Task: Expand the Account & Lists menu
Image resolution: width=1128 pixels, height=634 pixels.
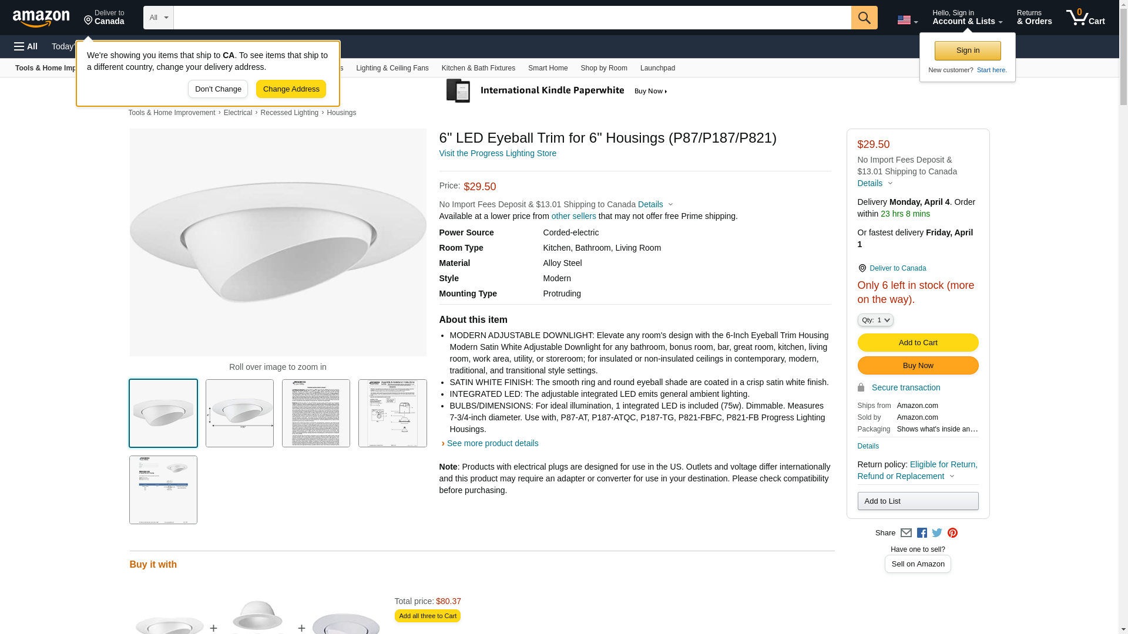Action: tap(967, 18)
